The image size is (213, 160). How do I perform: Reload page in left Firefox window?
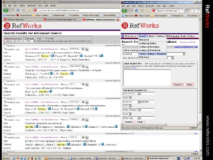point(18,10)
